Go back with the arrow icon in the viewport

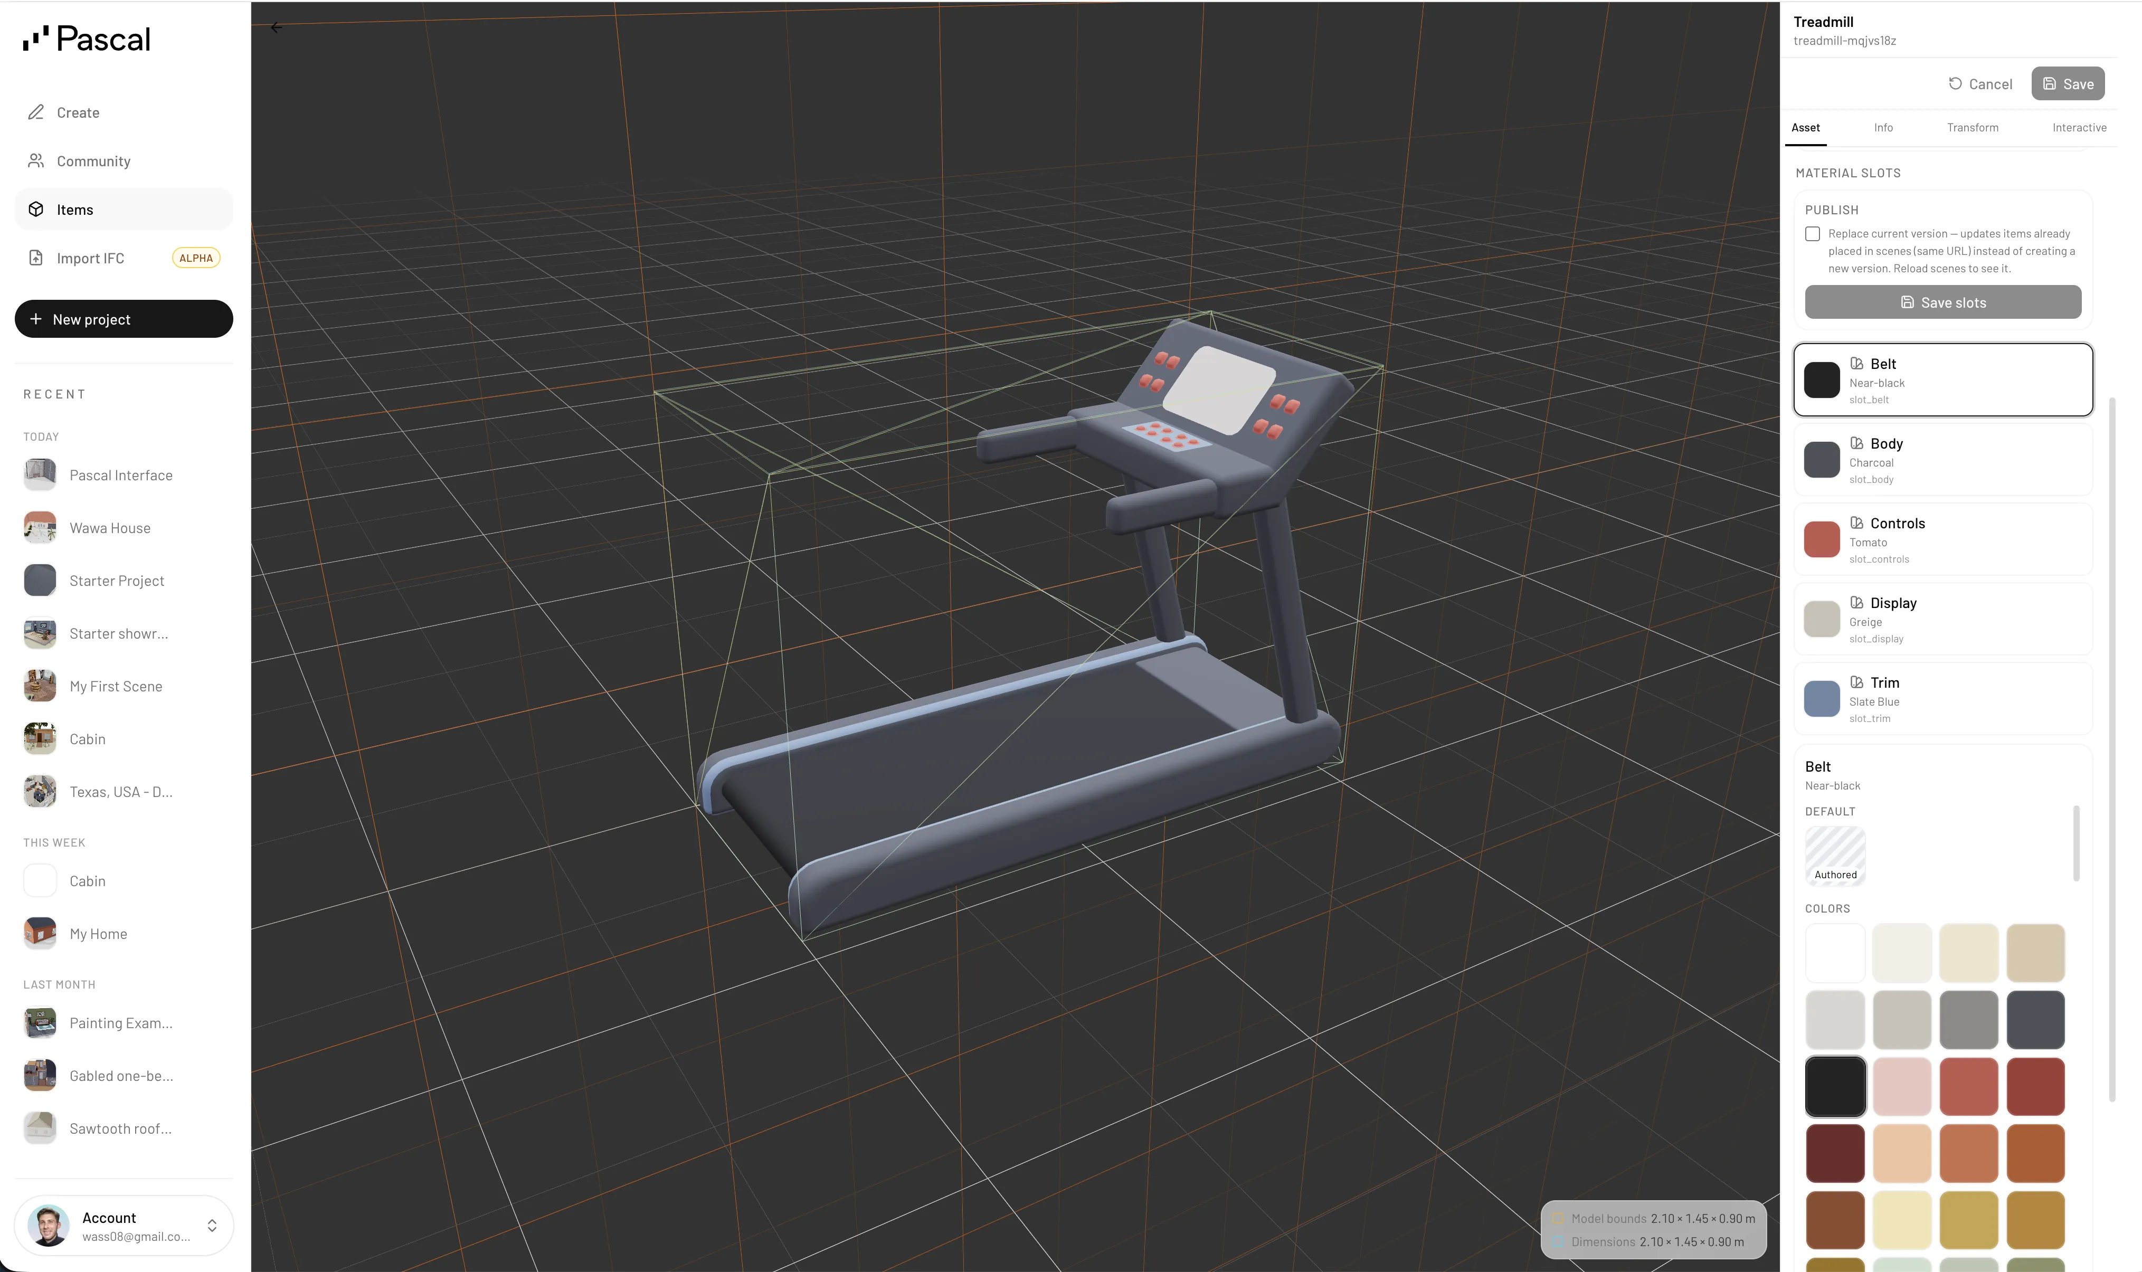(x=276, y=27)
